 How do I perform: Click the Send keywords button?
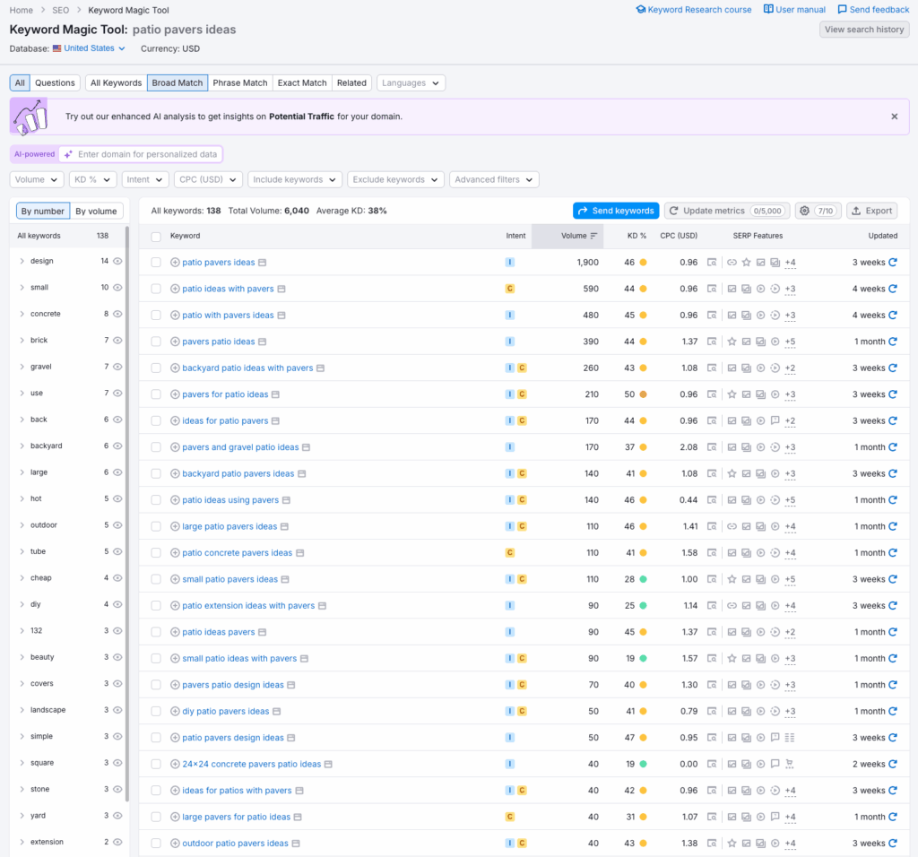(x=615, y=211)
